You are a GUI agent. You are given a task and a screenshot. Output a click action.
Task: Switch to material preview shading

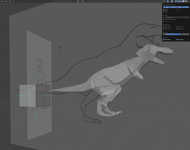(185, 1)
